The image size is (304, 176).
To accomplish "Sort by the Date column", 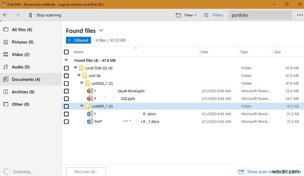I will coord(205,52).
